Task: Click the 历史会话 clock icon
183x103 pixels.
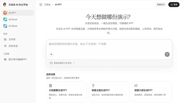Action: [5, 46]
